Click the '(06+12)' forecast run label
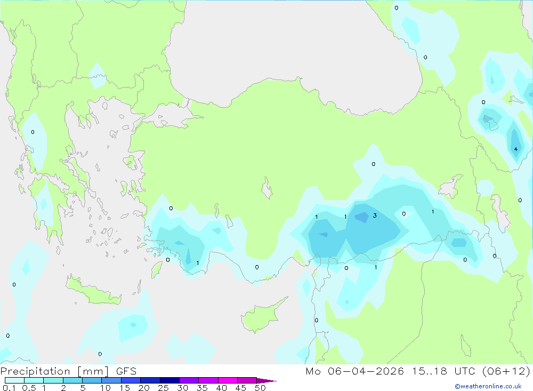The height and width of the screenshot is (391, 533). point(506,371)
